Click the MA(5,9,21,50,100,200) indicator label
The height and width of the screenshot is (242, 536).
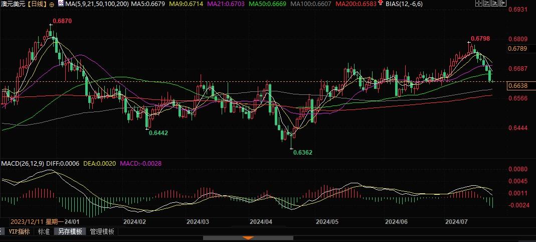pos(97,4)
